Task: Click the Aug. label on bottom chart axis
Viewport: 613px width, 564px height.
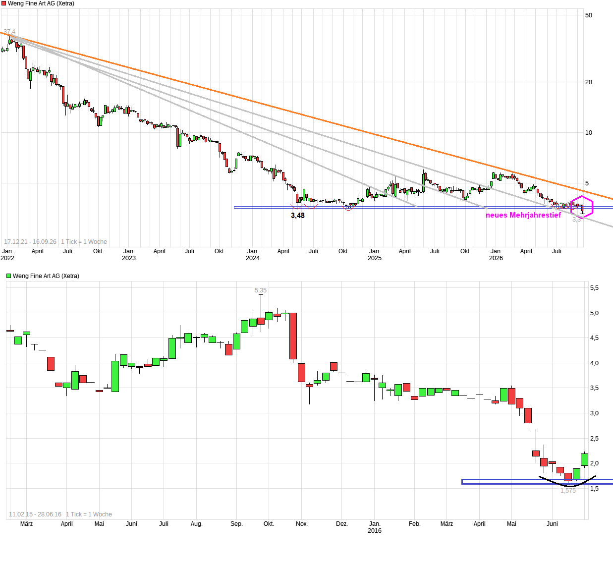Action: [x=197, y=524]
